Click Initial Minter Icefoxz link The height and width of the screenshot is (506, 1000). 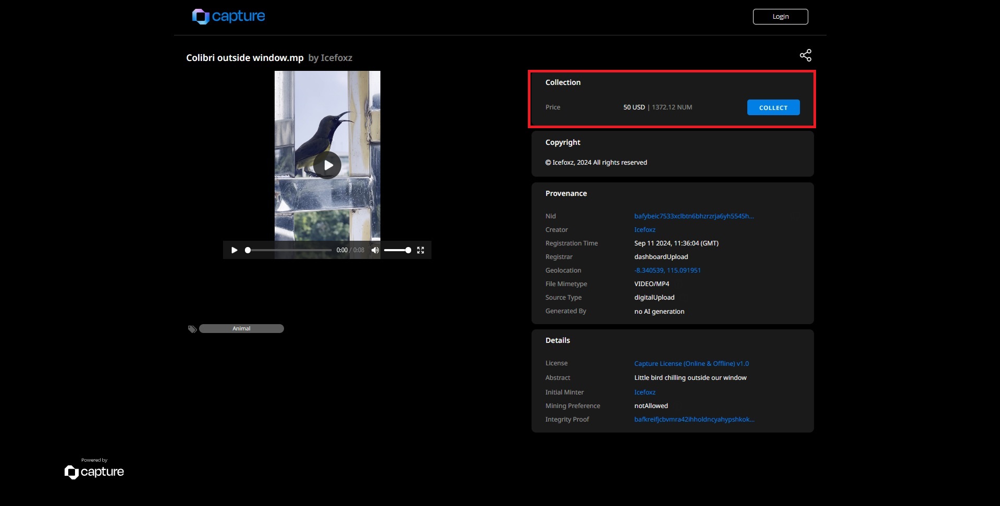click(645, 392)
